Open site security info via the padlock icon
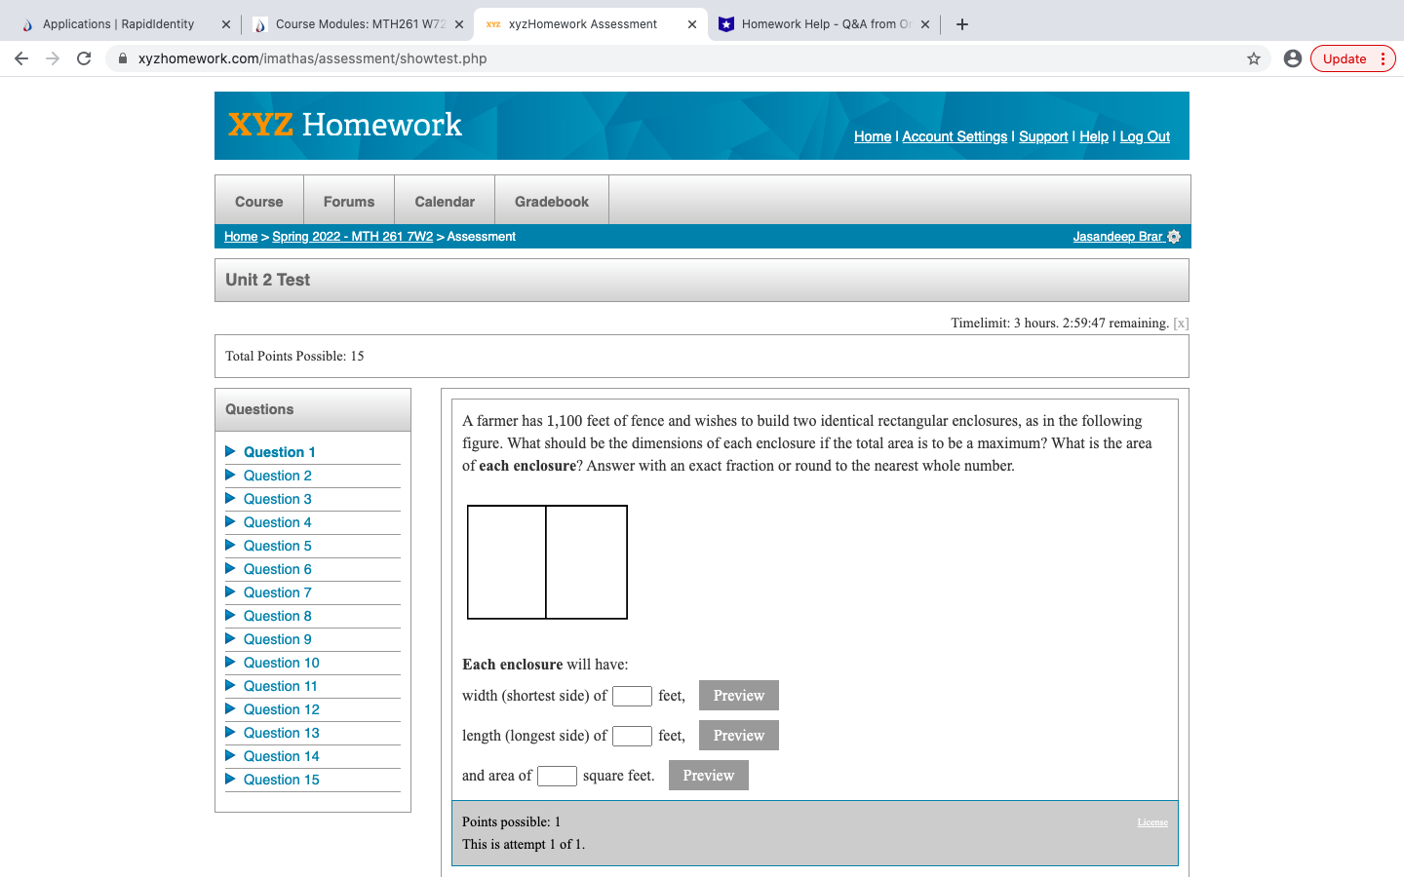Image resolution: width=1404 pixels, height=877 pixels. [x=122, y=58]
